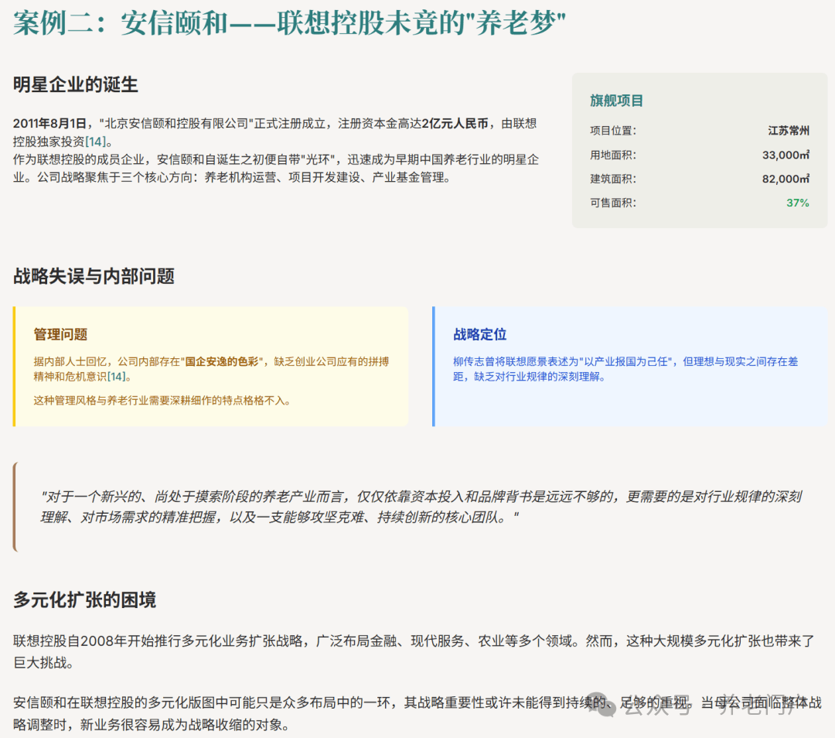Select the 82,000㎡ building area value
Image resolution: width=835 pixels, height=738 pixels.
785,179
